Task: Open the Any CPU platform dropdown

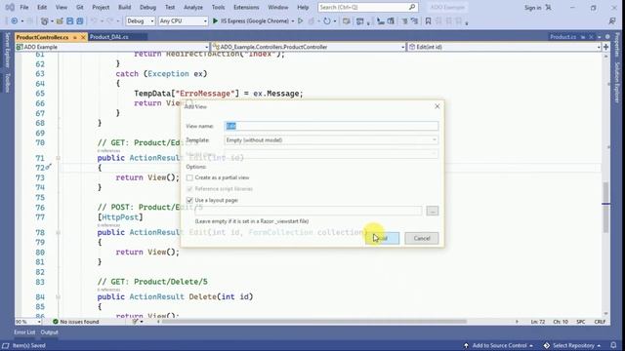Action: (x=183, y=21)
